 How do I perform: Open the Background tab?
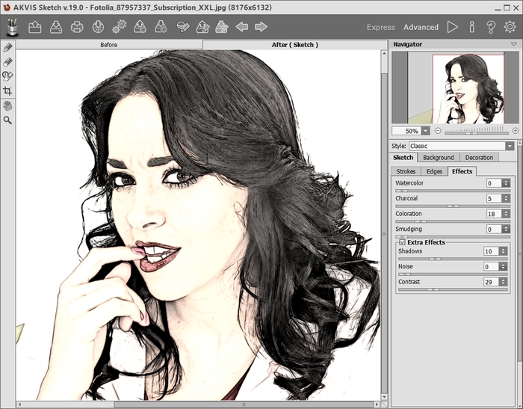438,158
